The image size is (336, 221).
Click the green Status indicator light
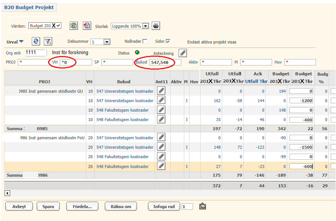(x=137, y=52)
